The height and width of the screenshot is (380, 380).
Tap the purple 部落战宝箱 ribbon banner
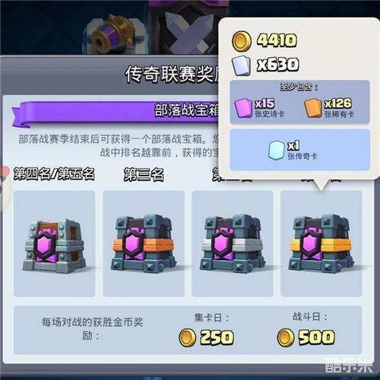pyautogui.click(x=116, y=112)
